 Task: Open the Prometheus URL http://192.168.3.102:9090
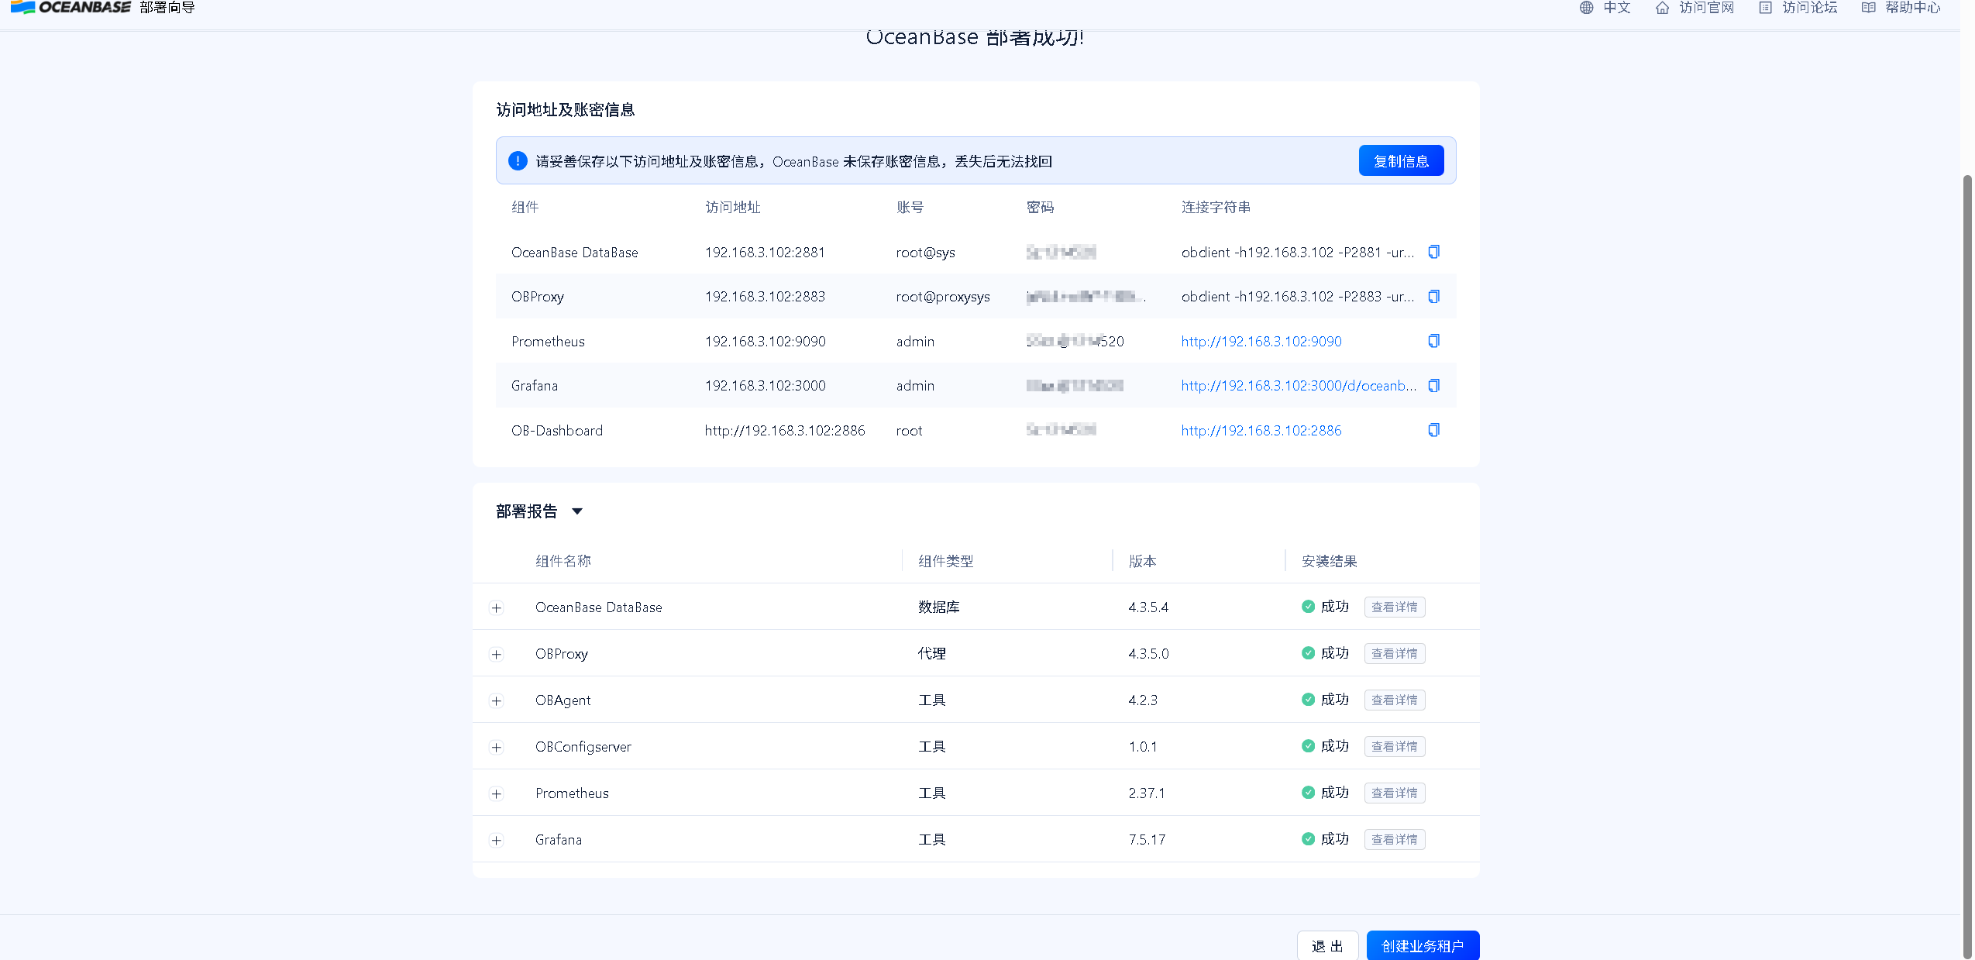[x=1261, y=341]
